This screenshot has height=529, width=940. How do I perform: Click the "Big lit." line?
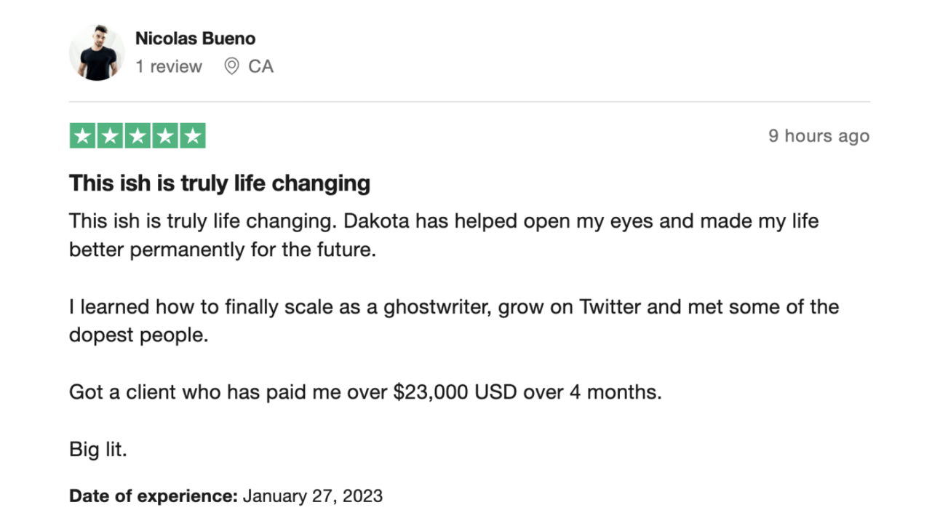pyautogui.click(x=98, y=450)
